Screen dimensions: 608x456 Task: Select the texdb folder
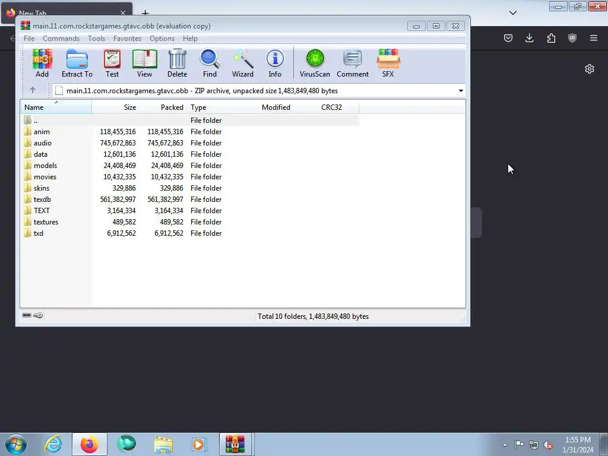pos(42,199)
